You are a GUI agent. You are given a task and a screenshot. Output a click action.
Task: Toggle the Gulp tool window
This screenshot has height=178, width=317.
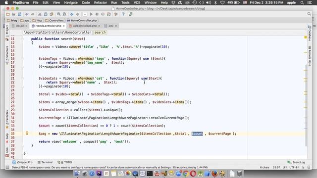[x=7, y=138]
